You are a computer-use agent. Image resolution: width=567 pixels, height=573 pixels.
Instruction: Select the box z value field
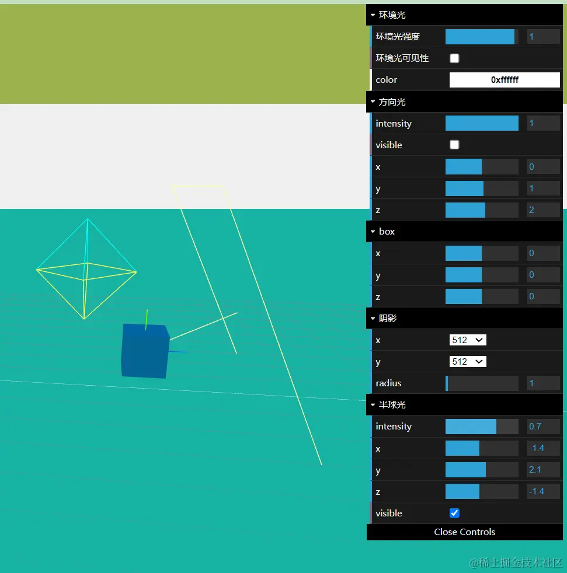coord(543,296)
